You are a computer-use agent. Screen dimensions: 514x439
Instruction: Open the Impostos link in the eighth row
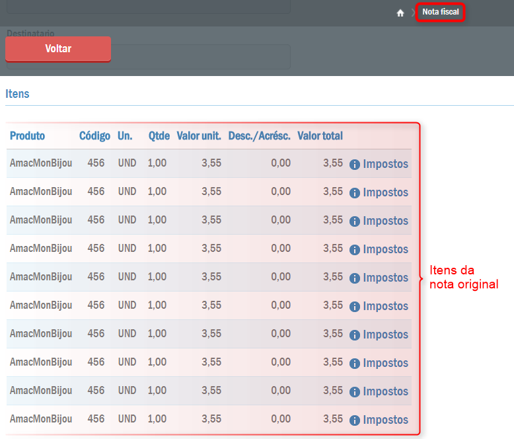coord(385,363)
